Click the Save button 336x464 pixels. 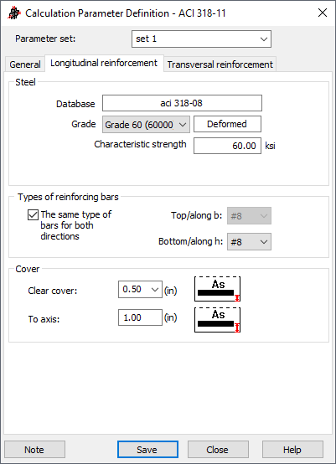pyautogui.click(x=147, y=450)
